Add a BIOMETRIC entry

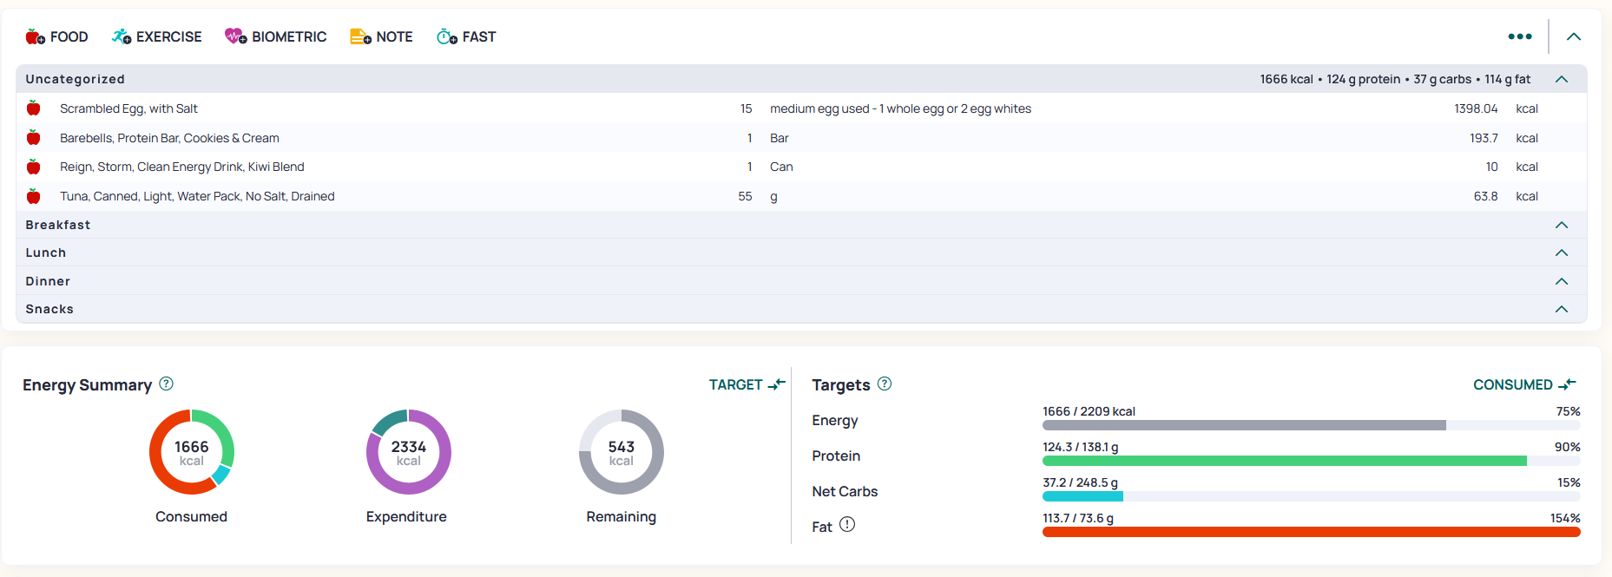[276, 36]
